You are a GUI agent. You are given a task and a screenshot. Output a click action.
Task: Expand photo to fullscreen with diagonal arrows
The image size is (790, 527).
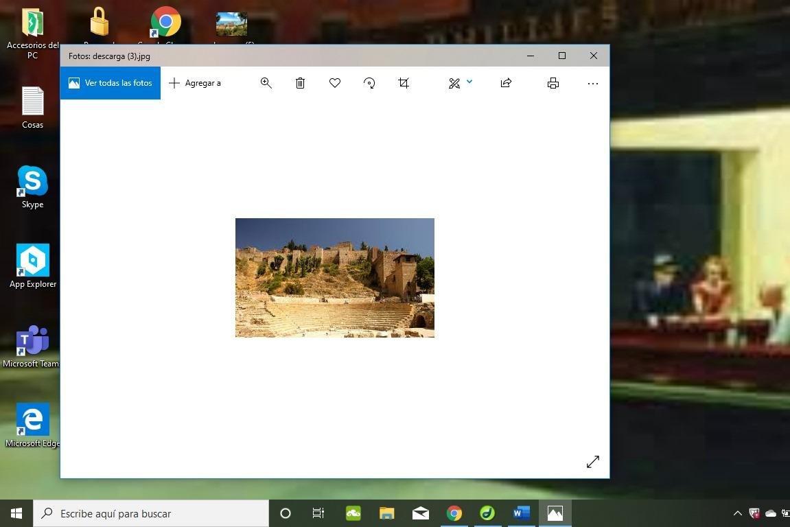(x=593, y=462)
